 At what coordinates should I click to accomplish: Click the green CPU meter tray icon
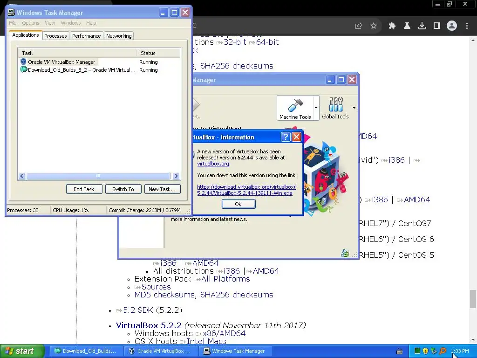pos(417,351)
